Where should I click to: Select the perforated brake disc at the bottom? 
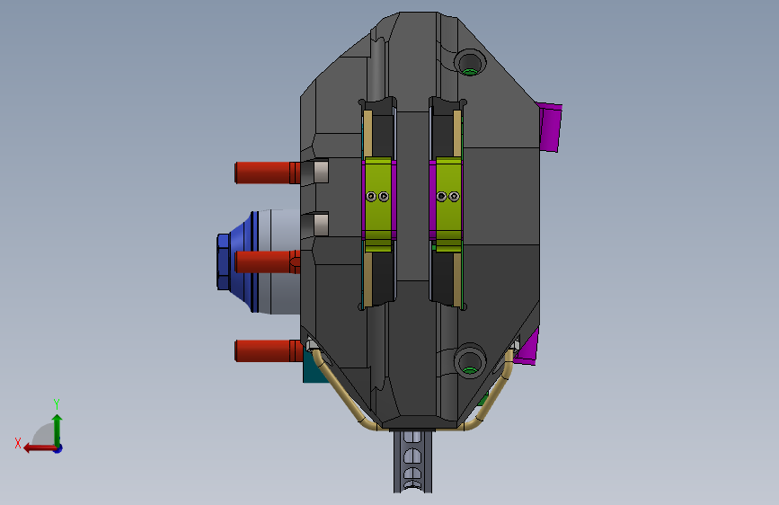click(412, 461)
